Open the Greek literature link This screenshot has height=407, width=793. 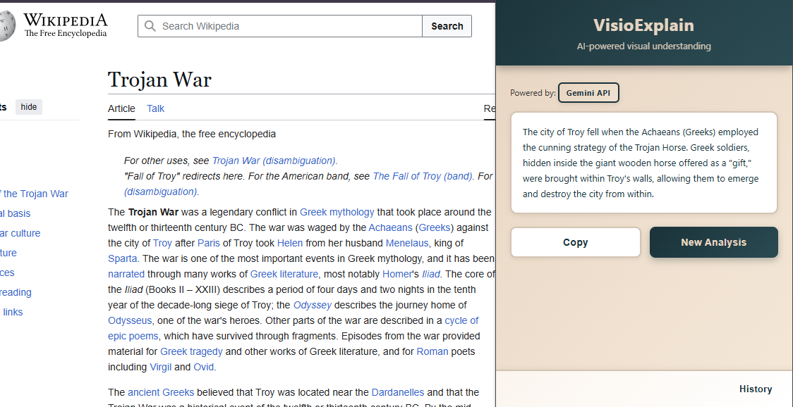click(284, 274)
